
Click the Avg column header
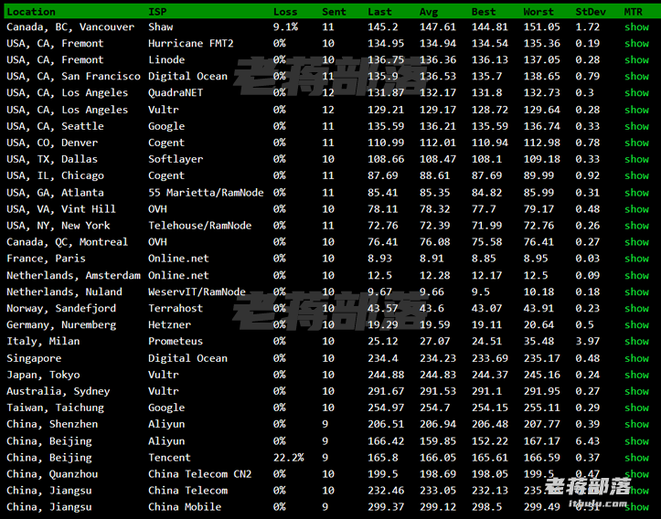(428, 12)
